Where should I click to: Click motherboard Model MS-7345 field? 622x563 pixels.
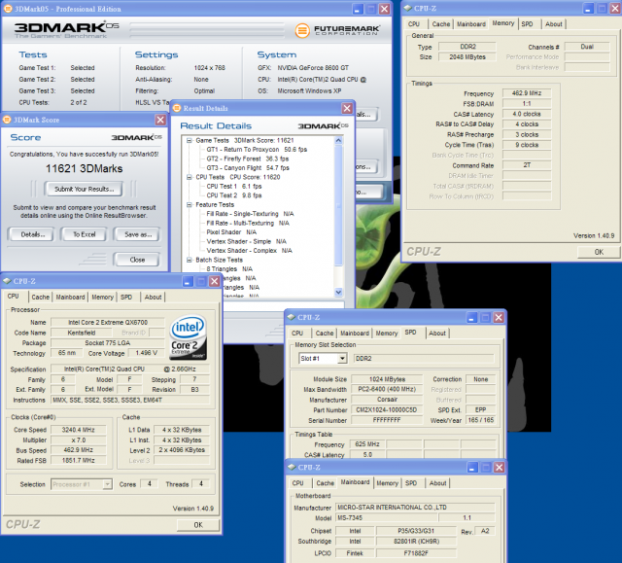[387, 517]
